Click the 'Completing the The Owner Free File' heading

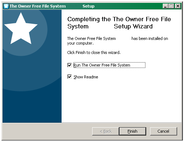click(119, 19)
